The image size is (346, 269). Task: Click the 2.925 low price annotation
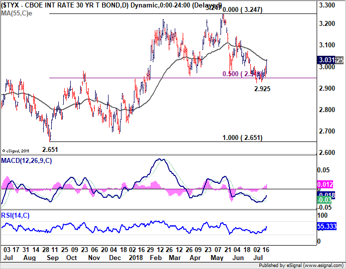click(262, 89)
